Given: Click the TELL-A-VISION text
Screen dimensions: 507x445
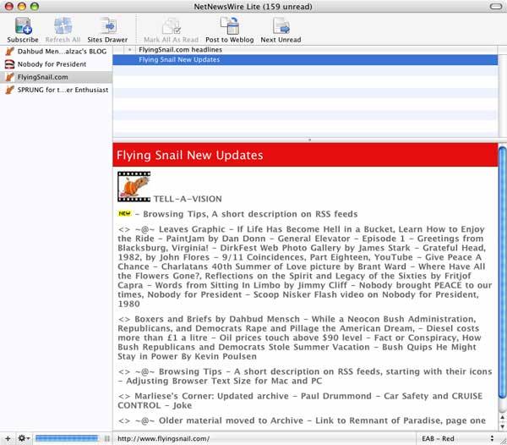Looking at the screenshot, I should tap(188, 199).
